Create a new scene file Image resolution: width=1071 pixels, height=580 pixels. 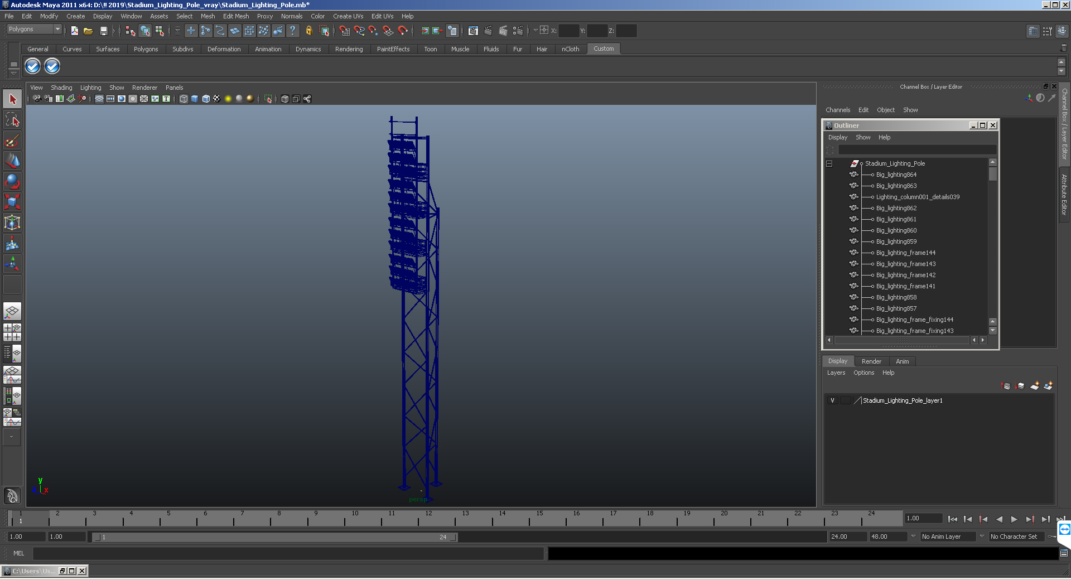click(74, 31)
